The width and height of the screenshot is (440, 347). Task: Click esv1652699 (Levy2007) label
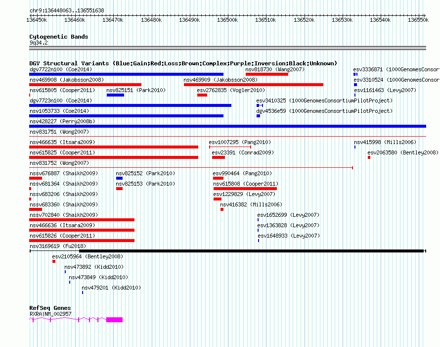pyautogui.click(x=288, y=215)
